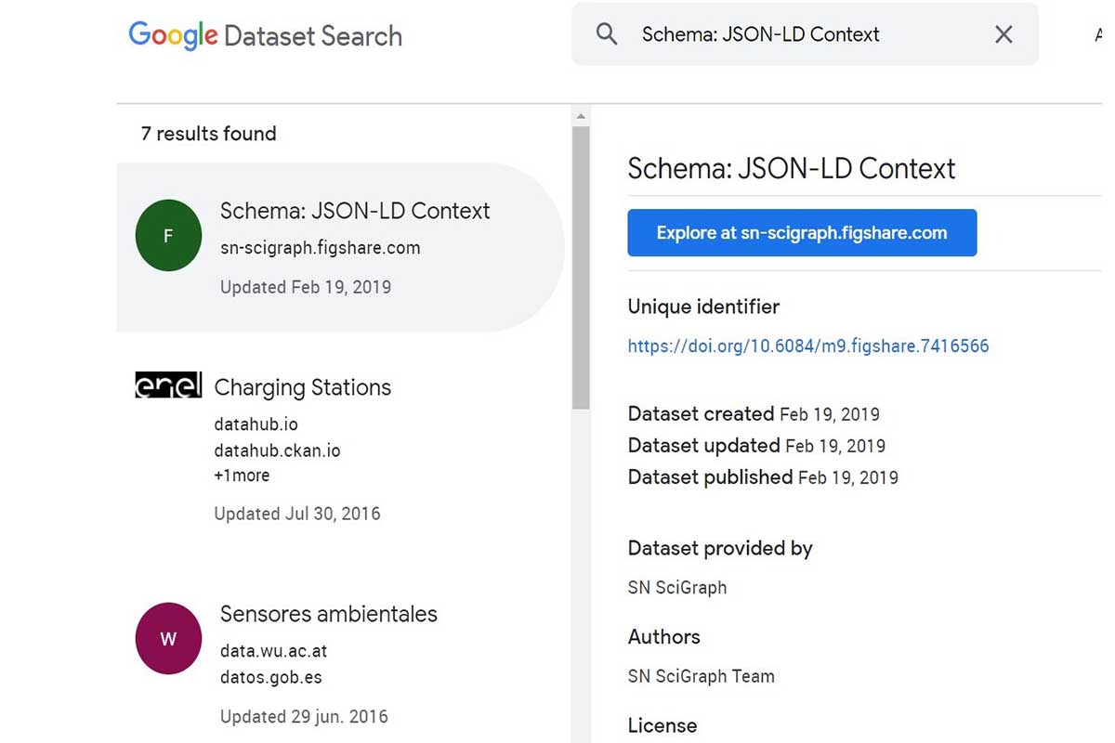1115x743 pixels.
Task: Click the Authors heading
Action: (x=664, y=637)
